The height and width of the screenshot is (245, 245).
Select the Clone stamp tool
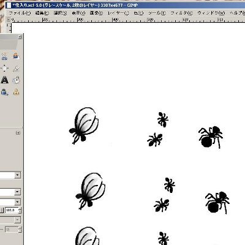[16, 92]
